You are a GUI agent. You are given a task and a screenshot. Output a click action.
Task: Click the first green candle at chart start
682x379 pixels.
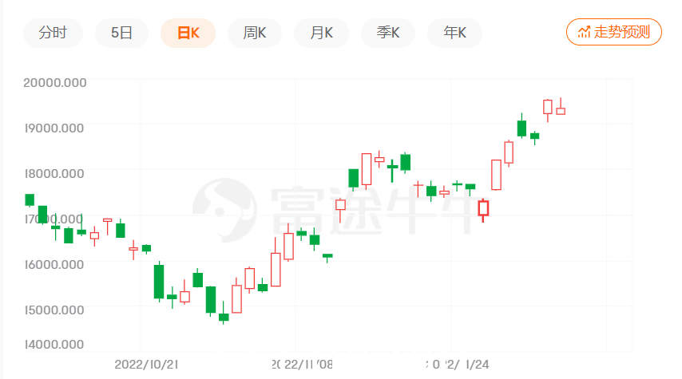pyautogui.click(x=30, y=200)
